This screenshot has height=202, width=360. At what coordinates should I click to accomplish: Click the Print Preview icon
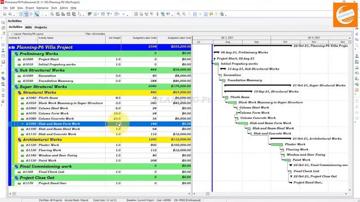(x=10, y=14)
